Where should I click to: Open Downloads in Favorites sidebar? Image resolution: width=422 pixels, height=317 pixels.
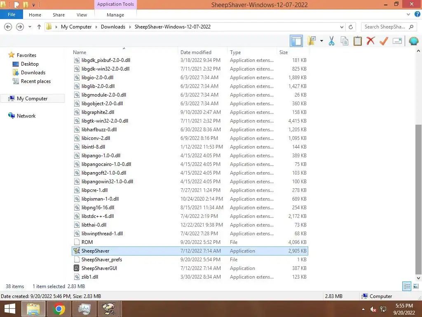point(33,73)
